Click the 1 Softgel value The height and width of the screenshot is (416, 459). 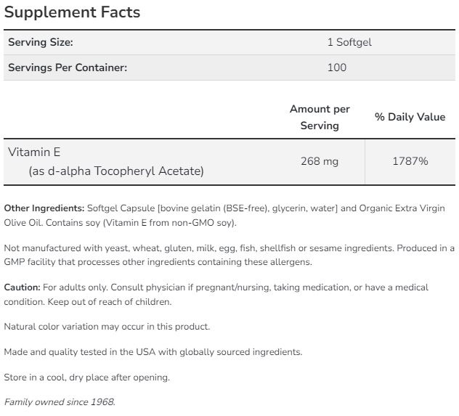click(349, 43)
